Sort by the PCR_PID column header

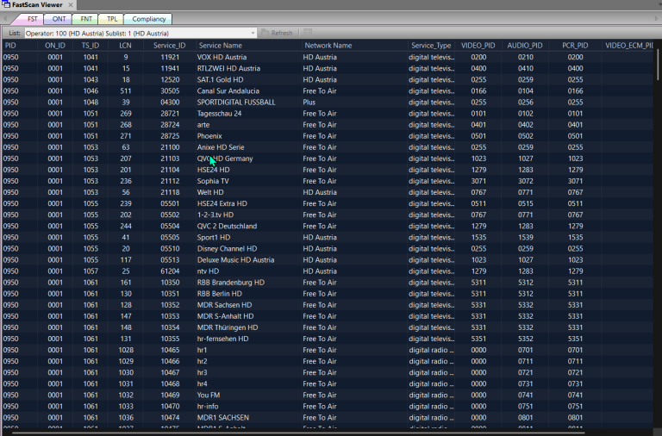(575, 45)
